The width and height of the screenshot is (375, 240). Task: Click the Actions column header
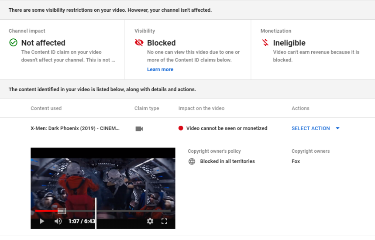(x=300, y=108)
